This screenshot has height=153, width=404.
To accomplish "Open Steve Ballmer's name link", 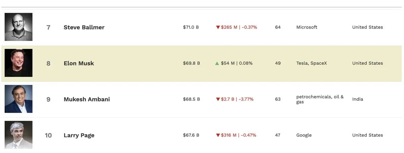I will (84, 27).
